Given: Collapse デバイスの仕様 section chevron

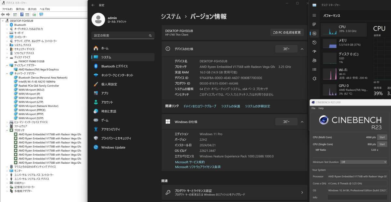Looking at the screenshot, I should pyautogui.click(x=302, y=49).
